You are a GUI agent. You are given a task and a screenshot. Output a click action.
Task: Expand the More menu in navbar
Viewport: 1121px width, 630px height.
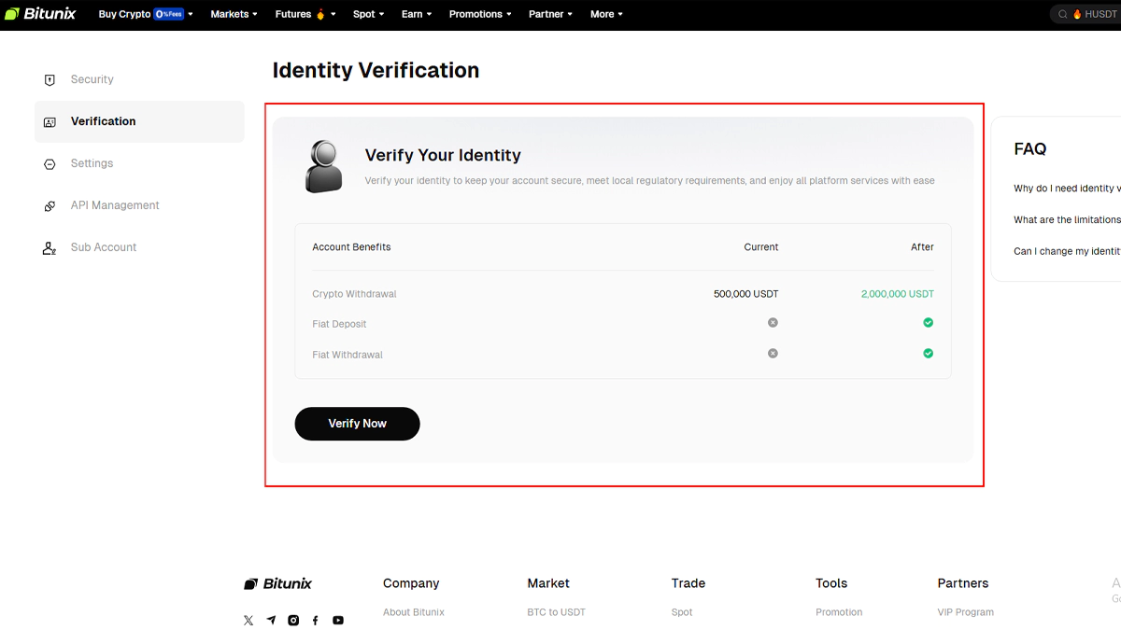pos(606,14)
